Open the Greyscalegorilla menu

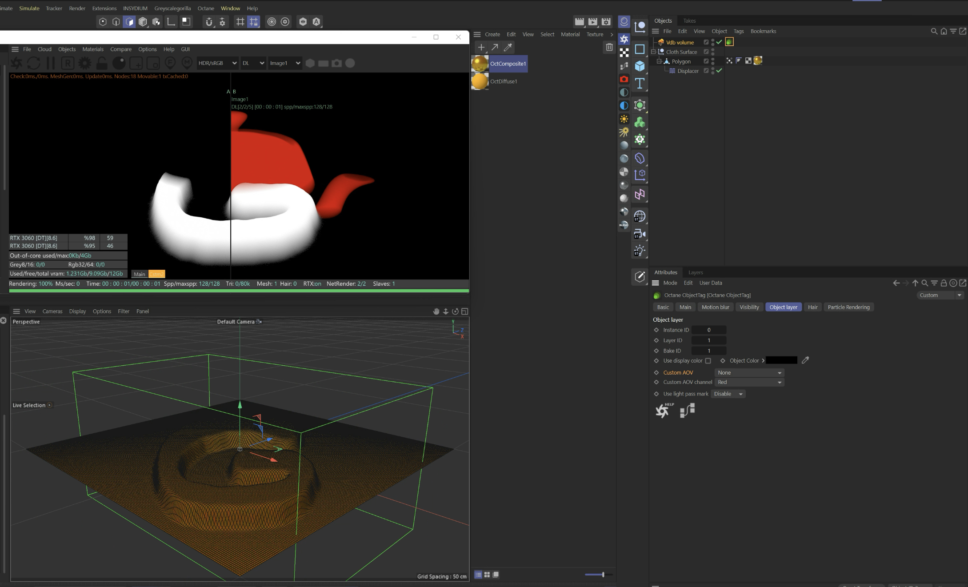click(172, 8)
